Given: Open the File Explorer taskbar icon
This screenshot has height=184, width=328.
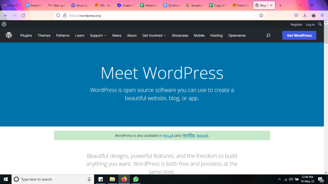Looking at the screenshot, I should (112, 179).
